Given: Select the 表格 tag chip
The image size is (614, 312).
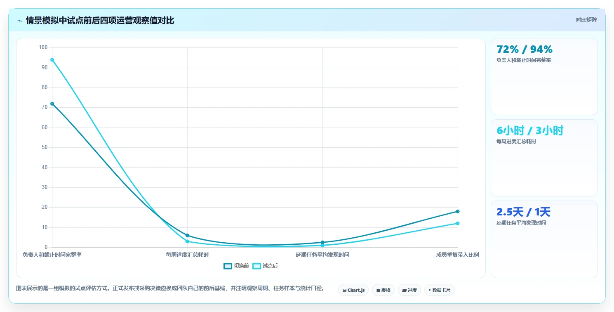Looking at the screenshot, I should [383, 290].
